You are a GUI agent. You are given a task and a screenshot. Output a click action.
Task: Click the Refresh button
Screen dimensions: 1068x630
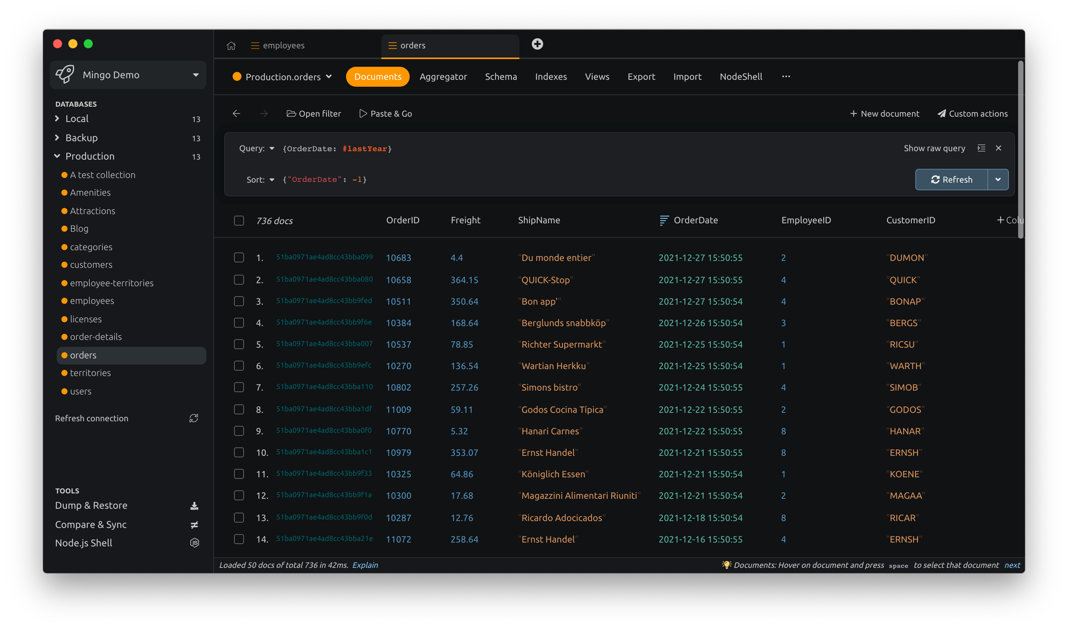tap(951, 180)
